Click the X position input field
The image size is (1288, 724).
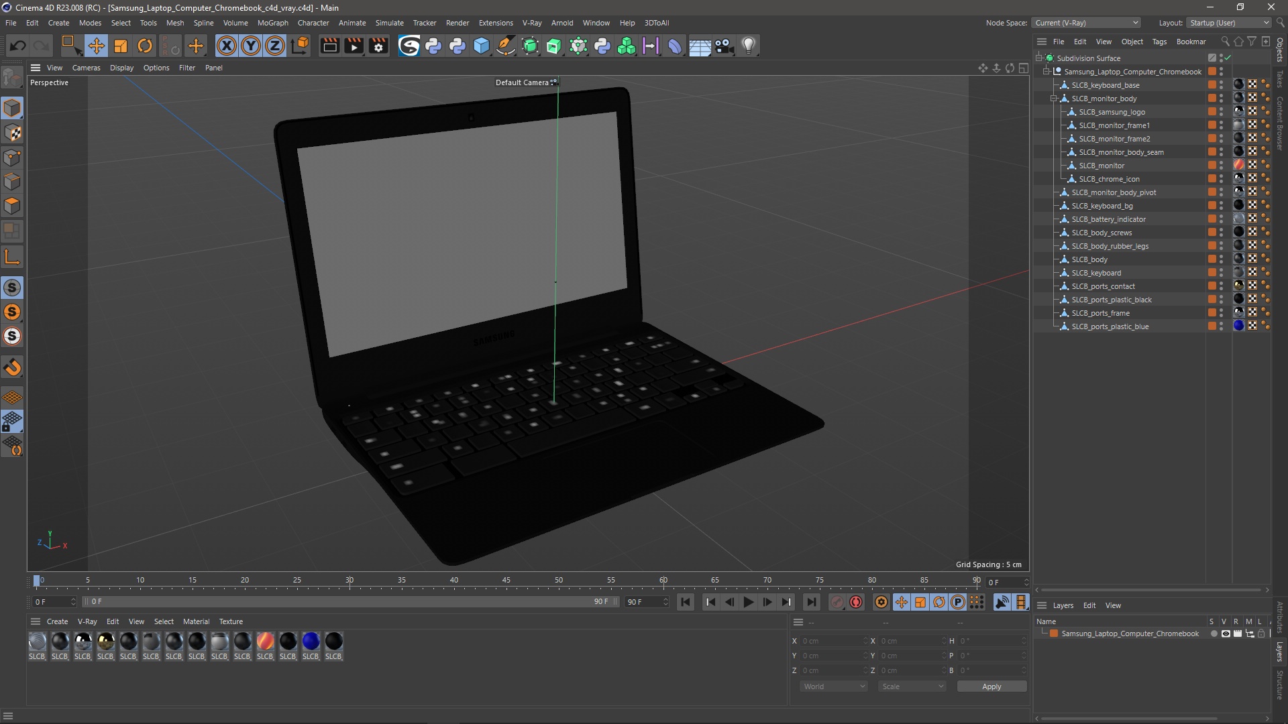[833, 641]
